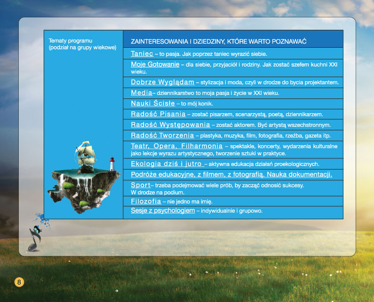The image size is (374, 302).
Task: Click 'dla siebie, przyjaciół i rodziny' text
Action: coord(223,64)
